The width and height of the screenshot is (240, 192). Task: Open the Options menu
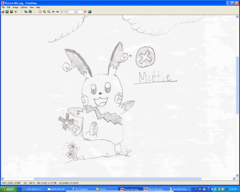[24, 7]
